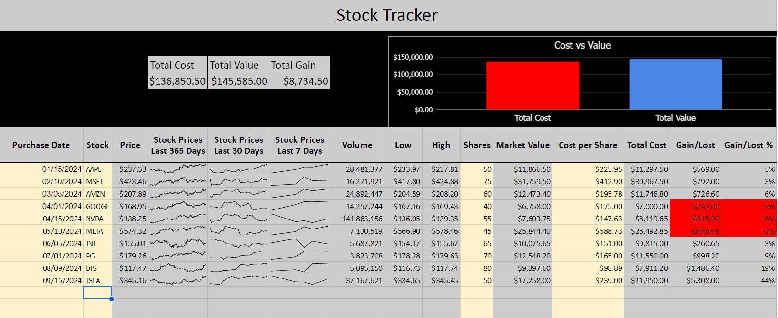The height and width of the screenshot is (318, 778).
Task: Click the Price column header
Action: 130,145
